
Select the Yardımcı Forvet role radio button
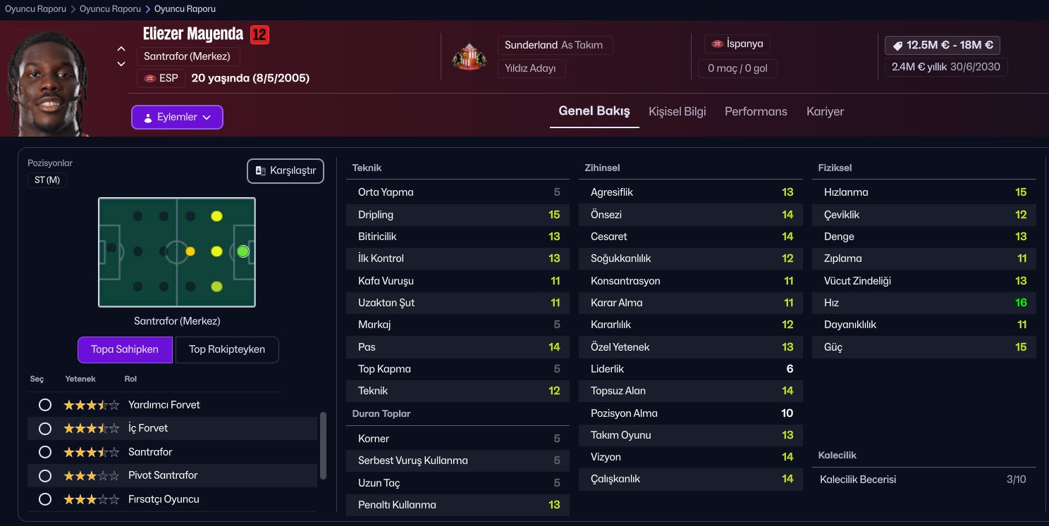coord(45,405)
